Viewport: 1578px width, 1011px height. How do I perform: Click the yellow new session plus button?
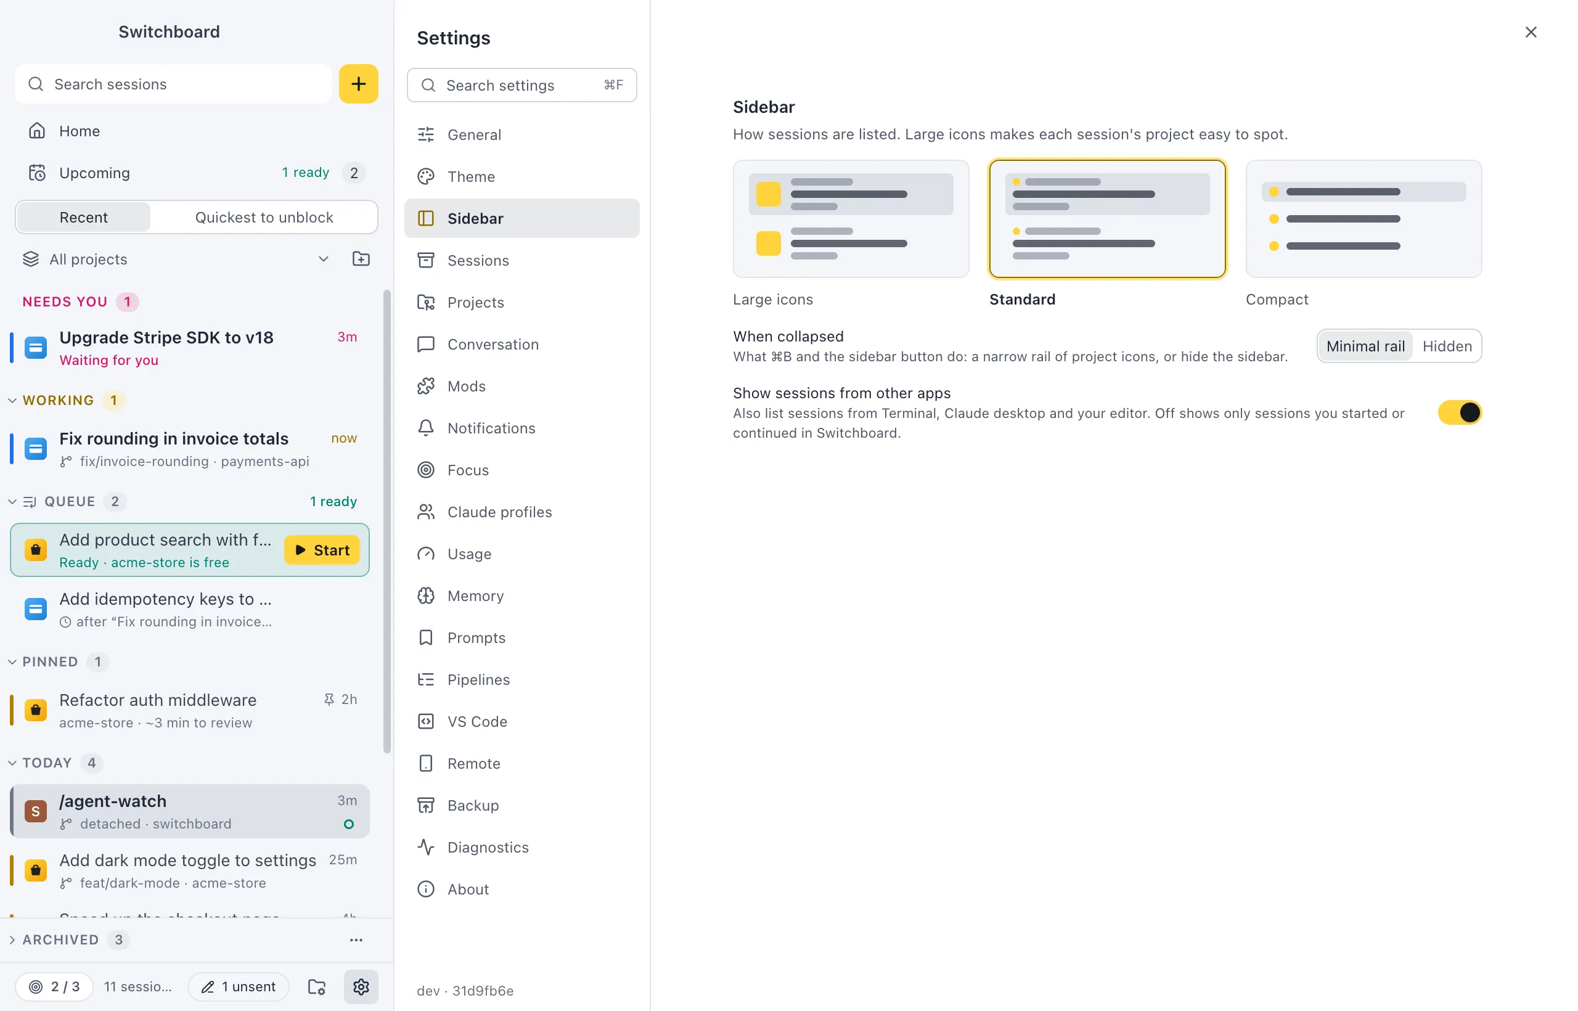358,84
